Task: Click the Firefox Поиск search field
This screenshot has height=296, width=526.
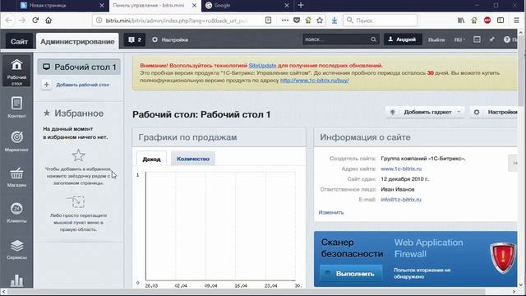Action: coord(380,21)
